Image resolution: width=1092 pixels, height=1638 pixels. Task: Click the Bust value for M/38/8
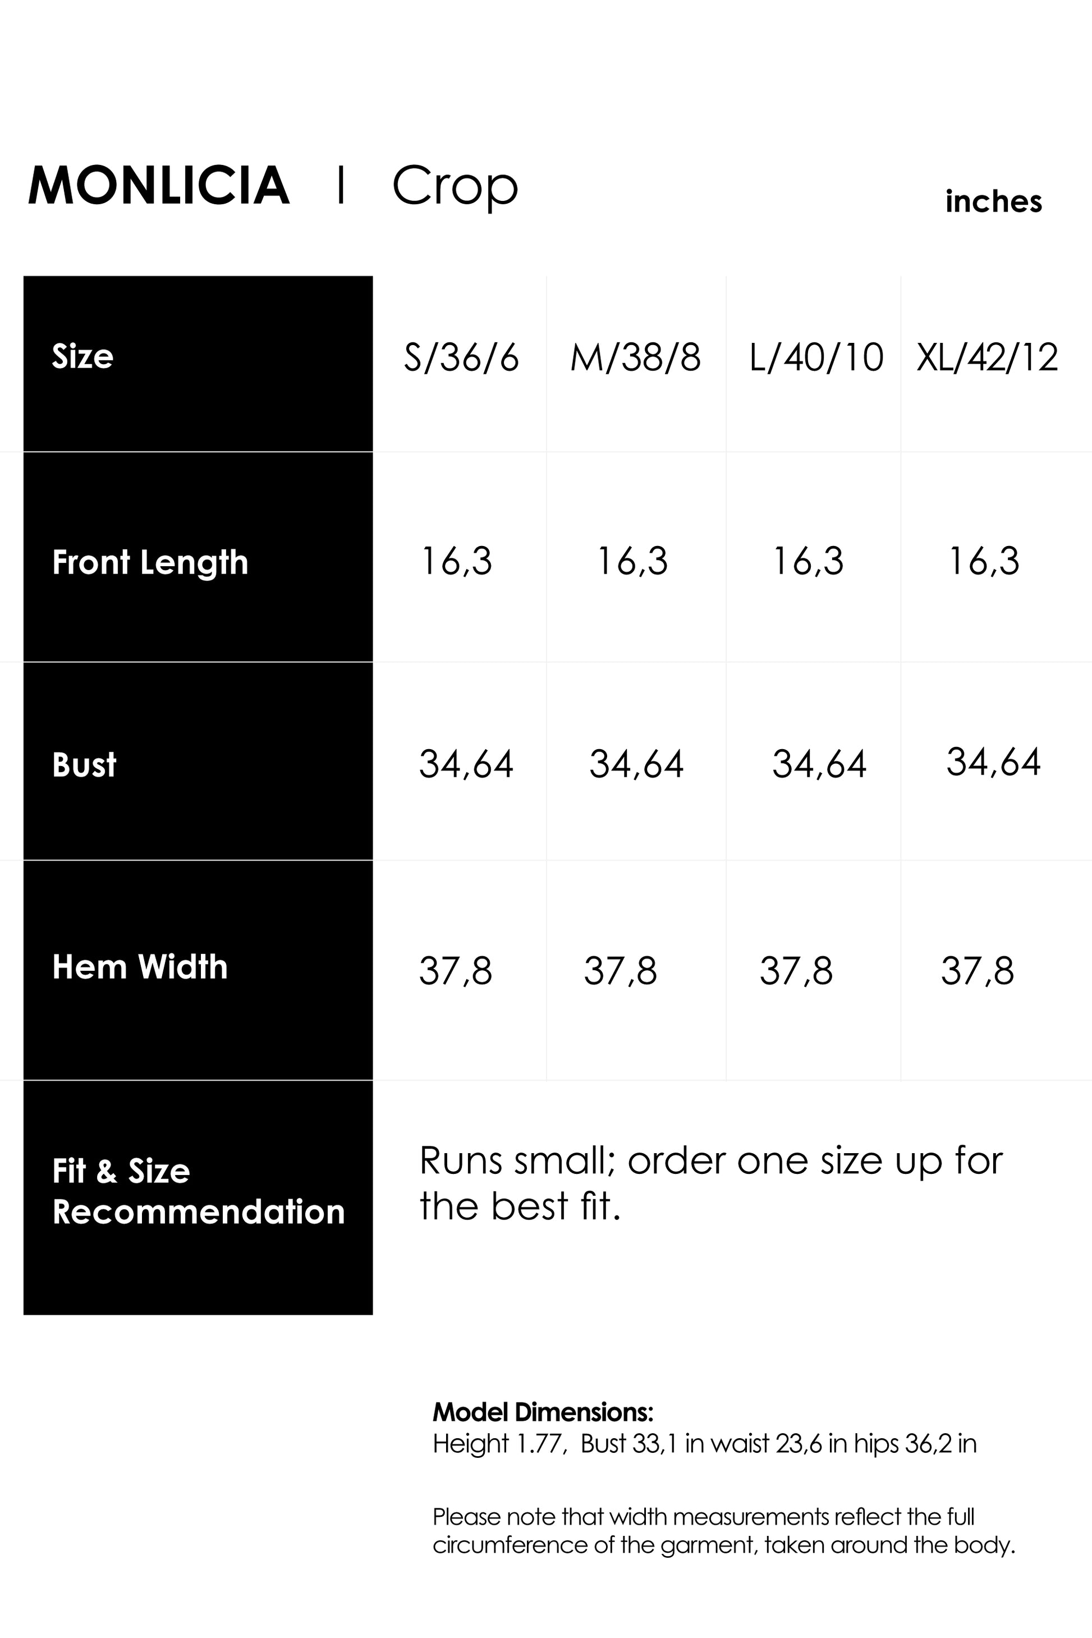[x=636, y=763]
